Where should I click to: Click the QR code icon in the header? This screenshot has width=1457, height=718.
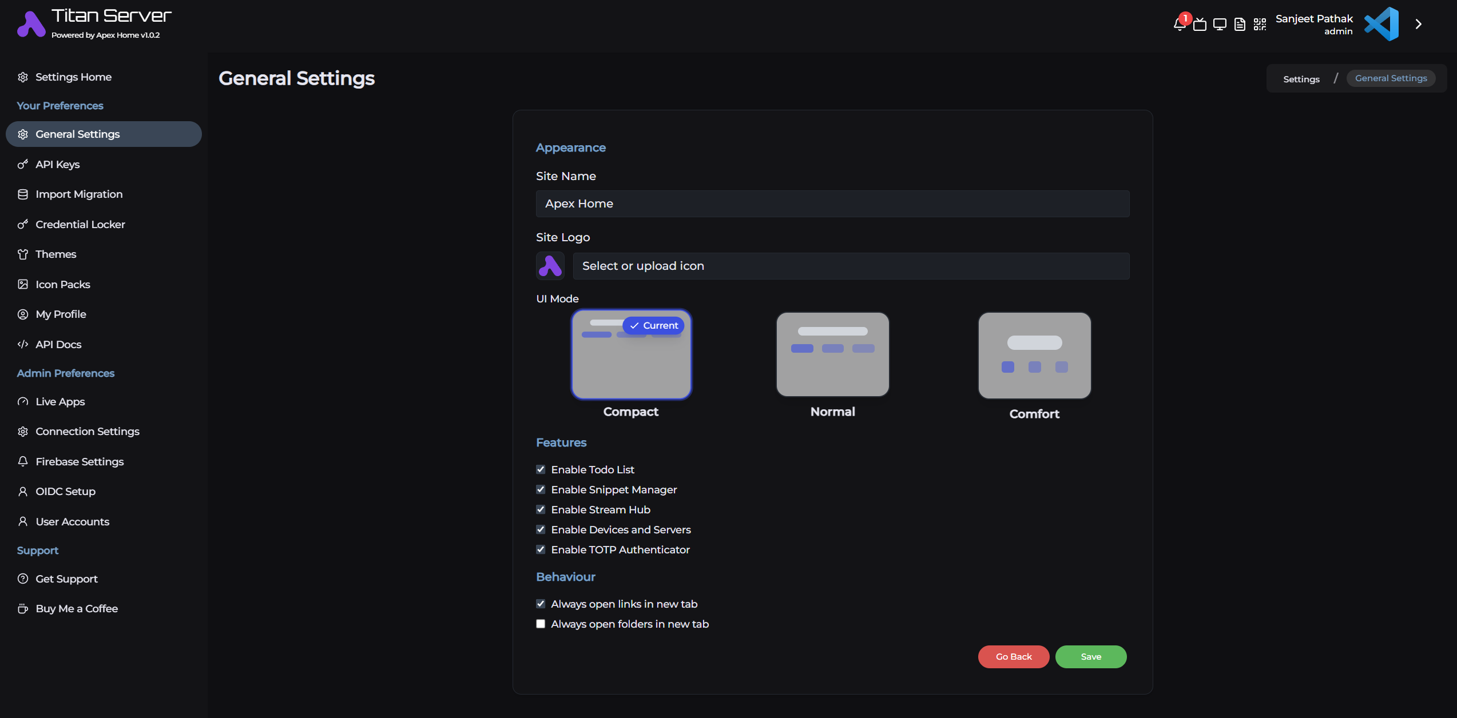tap(1260, 24)
